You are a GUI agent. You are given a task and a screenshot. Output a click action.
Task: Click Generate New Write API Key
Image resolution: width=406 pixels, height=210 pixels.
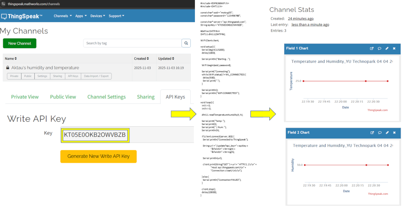click(98, 156)
